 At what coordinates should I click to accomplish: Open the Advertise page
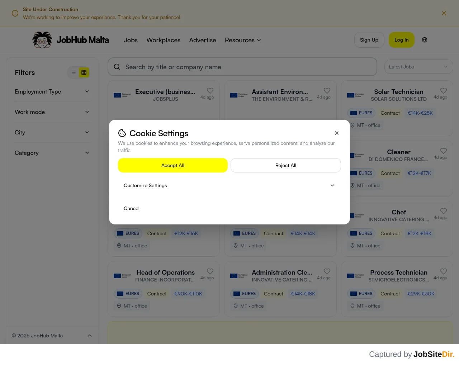(203, 40)
